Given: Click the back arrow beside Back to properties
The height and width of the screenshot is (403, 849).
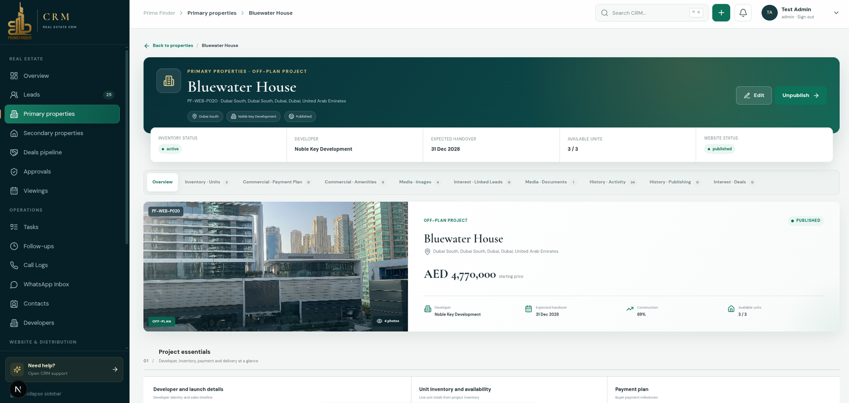Looking at the screenshot, I should (147, 46).
